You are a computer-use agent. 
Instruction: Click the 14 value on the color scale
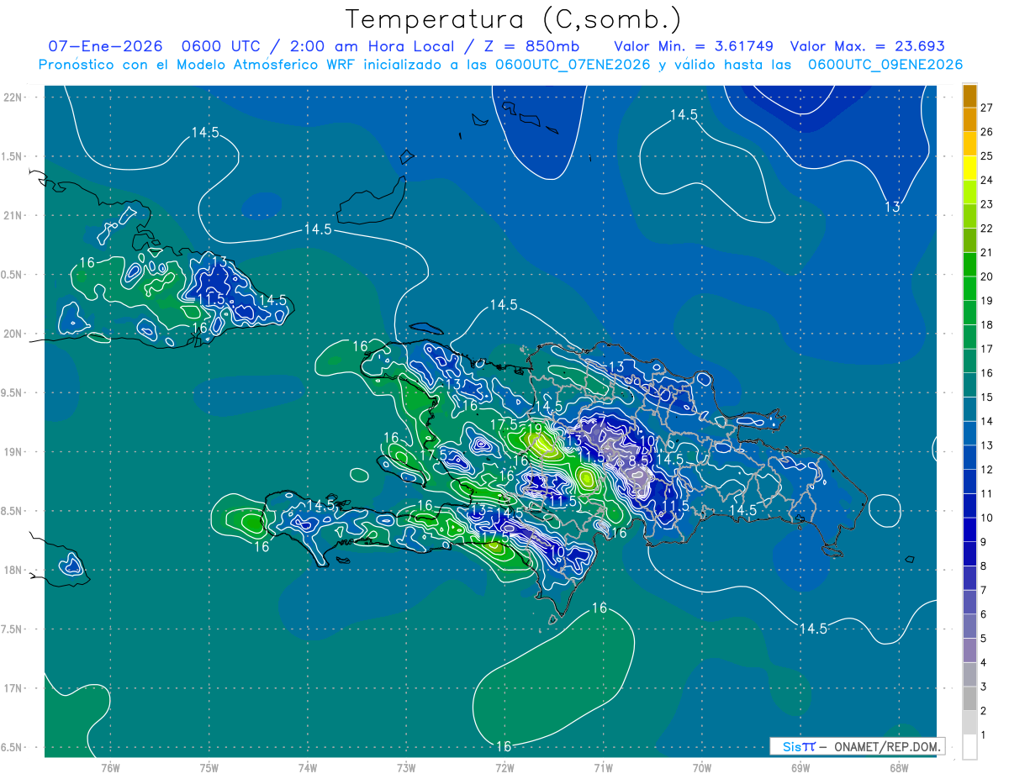click(987, 421)
